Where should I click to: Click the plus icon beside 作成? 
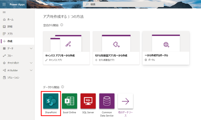click(x=4, y=41)
